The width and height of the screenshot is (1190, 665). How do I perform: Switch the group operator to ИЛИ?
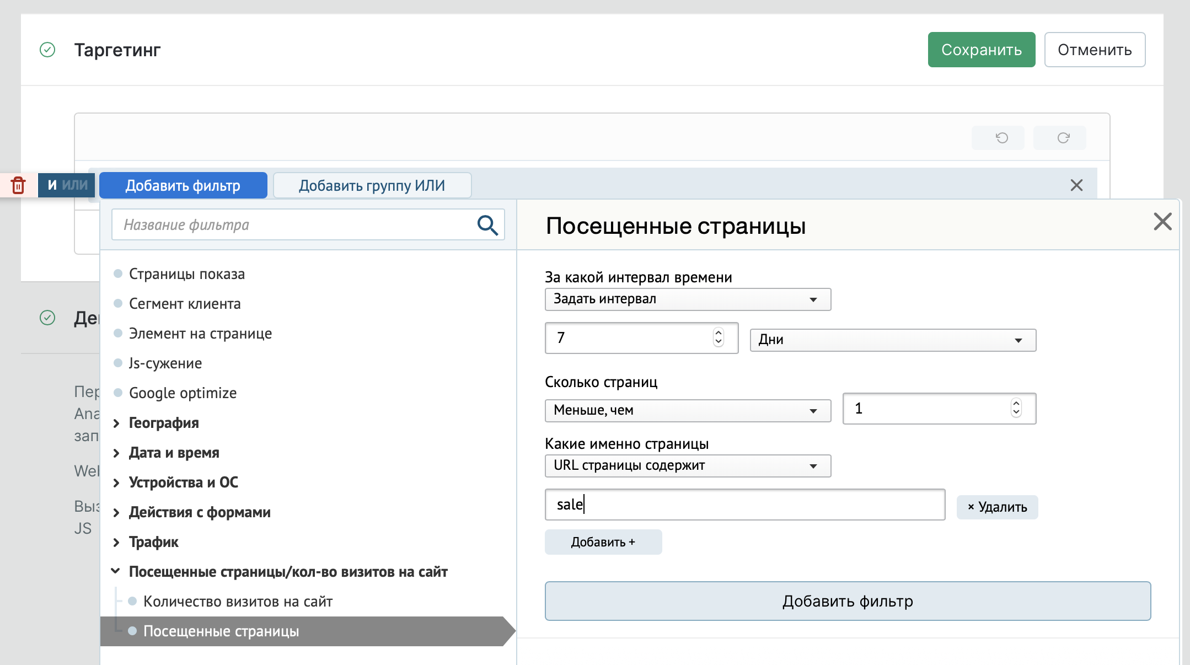coord(75,185)
